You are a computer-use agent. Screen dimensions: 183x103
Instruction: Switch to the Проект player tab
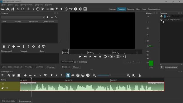click(x=76, y=67)
